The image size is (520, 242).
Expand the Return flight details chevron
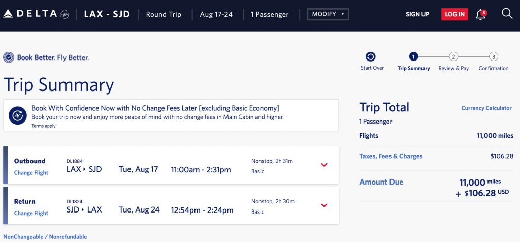[x=324, y=205]
